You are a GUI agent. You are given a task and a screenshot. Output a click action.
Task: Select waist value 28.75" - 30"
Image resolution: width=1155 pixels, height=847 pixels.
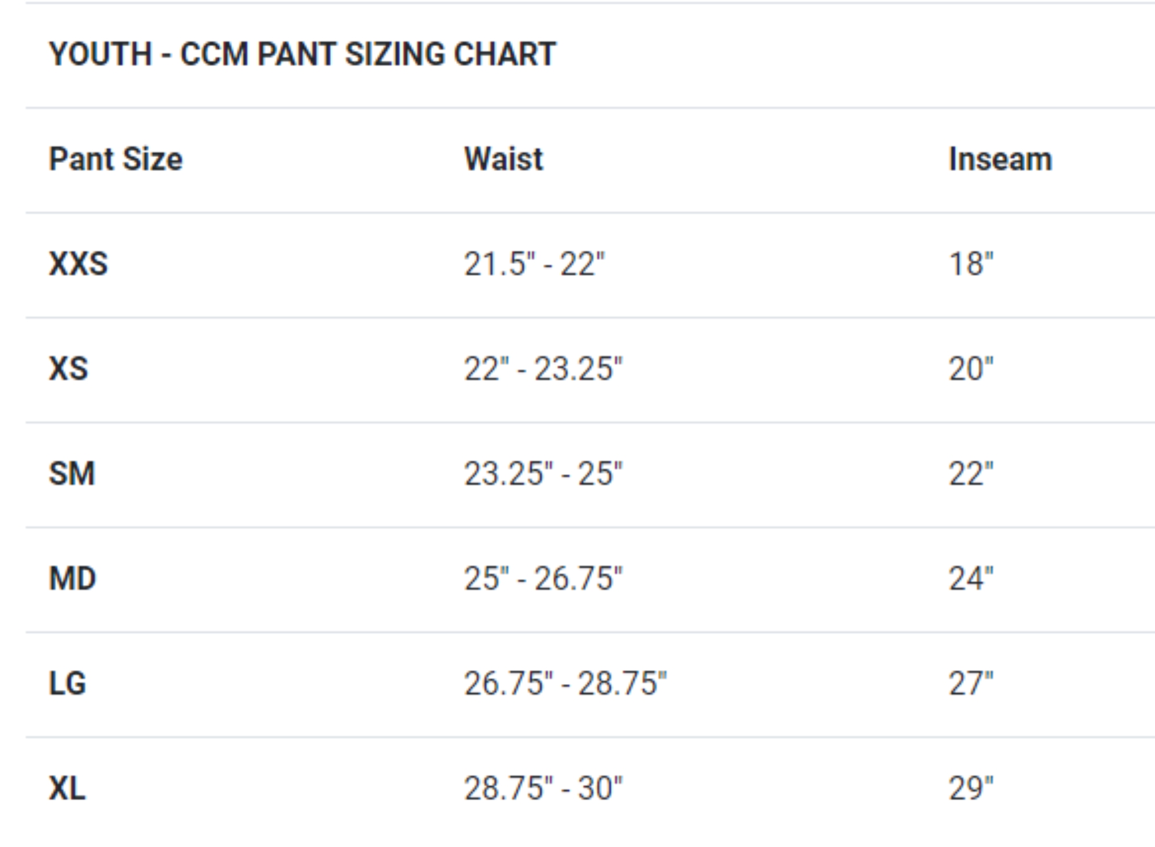coord(543,788)
